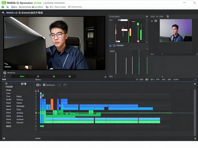Screen dimensions: 198x148
Task: Click the grid icon in timeline toolbar
Action: pyautogui.click(x=38, y=85)
